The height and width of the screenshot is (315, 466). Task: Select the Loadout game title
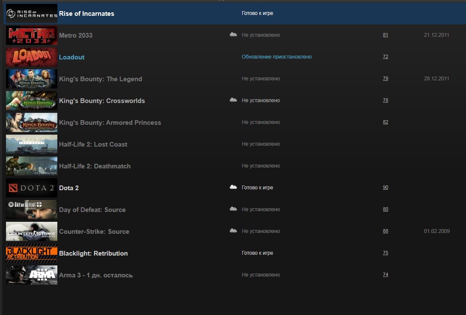71,57
